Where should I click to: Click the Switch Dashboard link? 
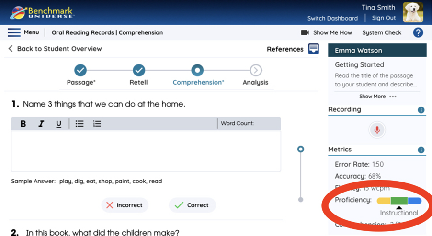(332, 19)
